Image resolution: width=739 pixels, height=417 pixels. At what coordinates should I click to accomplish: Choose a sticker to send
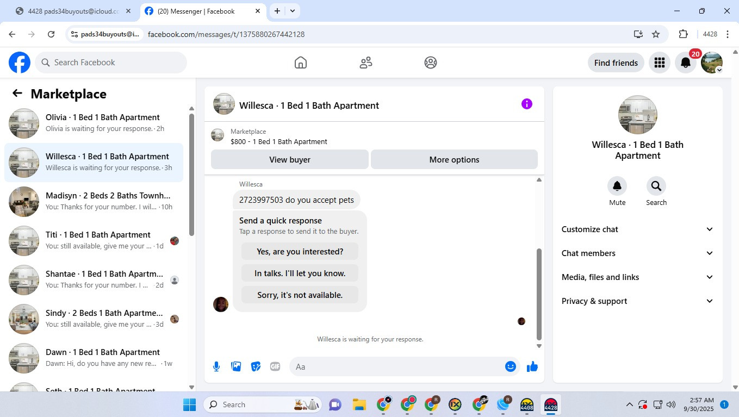[x=256, y=366]
